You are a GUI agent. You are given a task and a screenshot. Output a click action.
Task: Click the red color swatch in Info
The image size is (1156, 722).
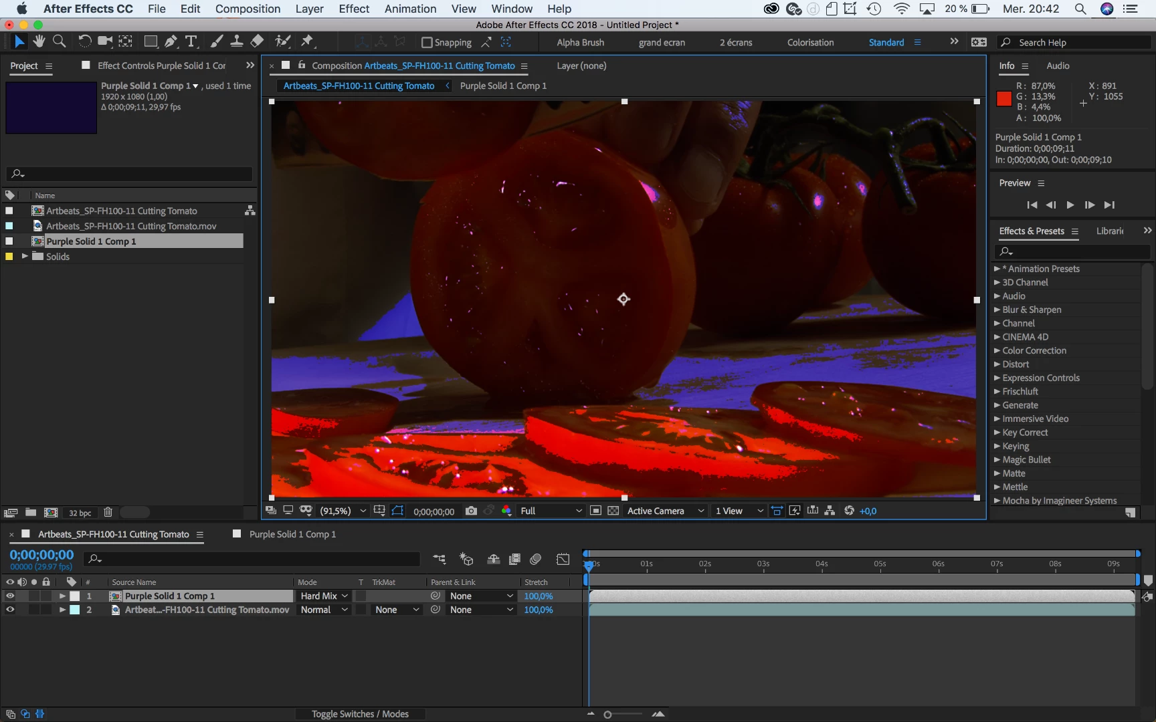[x=1003, y=99]
